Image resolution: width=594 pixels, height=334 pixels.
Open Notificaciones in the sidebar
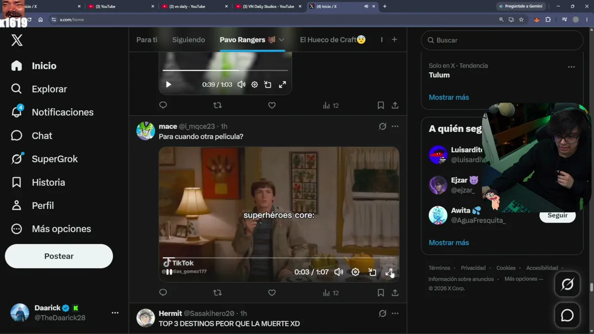point(52,112)
